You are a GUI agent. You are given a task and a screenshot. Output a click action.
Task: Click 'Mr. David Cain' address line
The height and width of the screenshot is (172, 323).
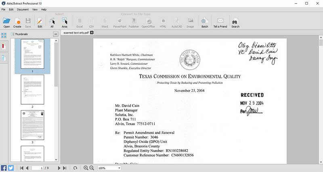[127, 106]
